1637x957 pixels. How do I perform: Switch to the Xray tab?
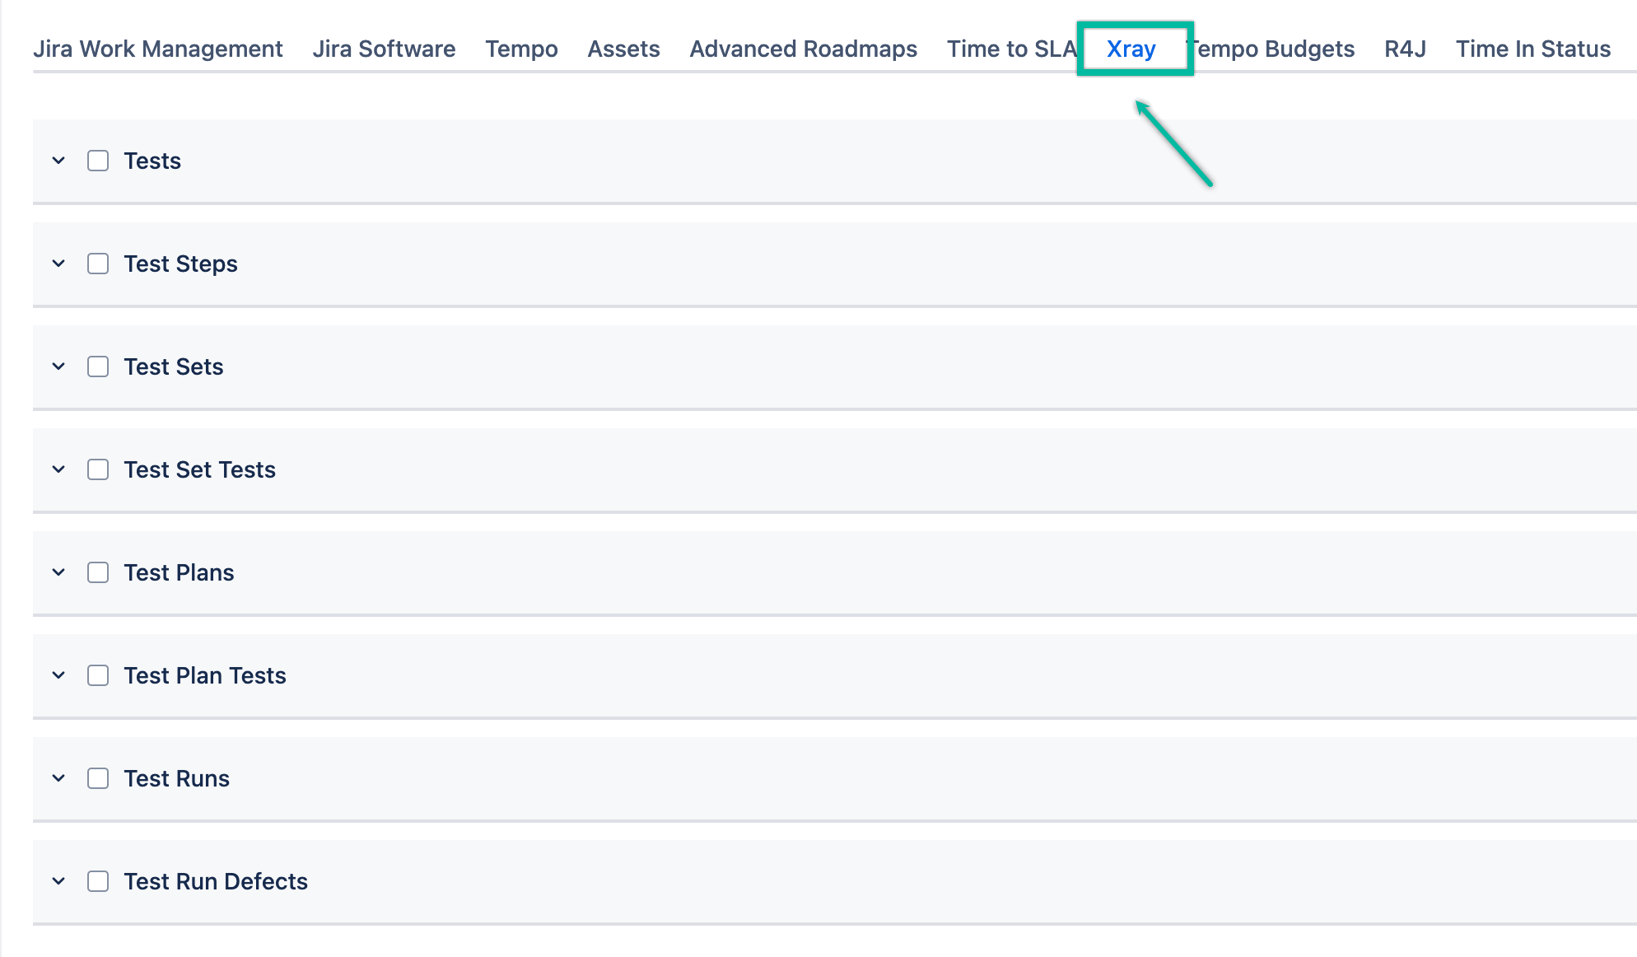(x=1131, y=49)
